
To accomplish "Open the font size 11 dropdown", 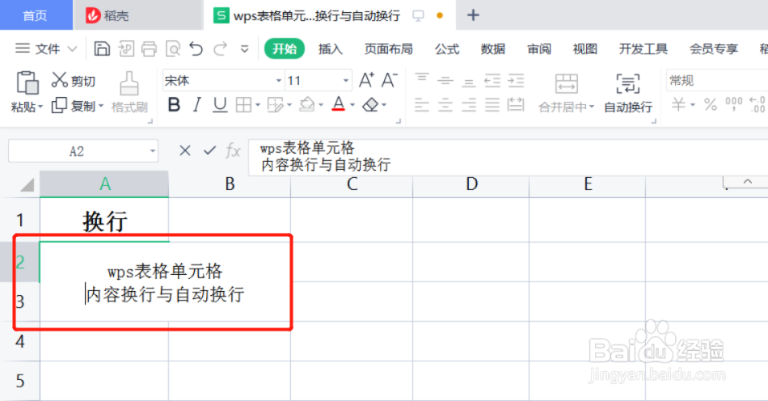I will click(x=346, y=80).
